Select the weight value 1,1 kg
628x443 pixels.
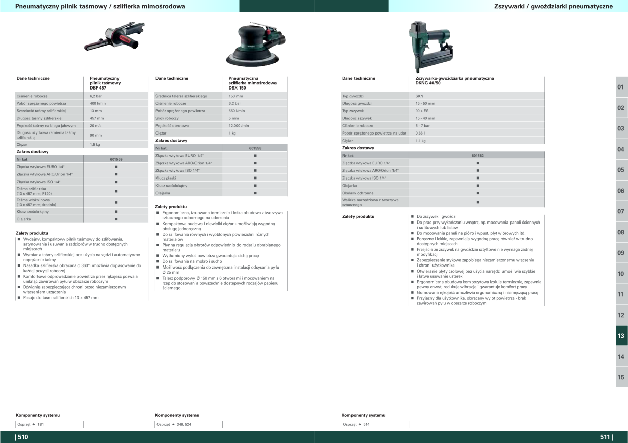click(420, 141)
